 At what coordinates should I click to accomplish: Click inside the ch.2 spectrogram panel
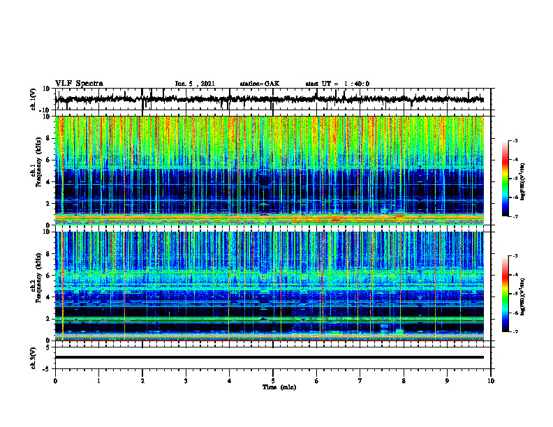(270, 286)
